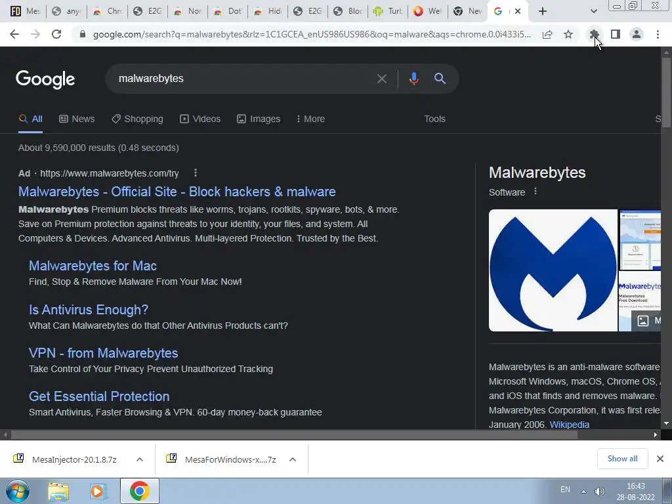This screenshot has height=504, width=672.
Task: Open Chrome three-dot menu
Action: 658,34
